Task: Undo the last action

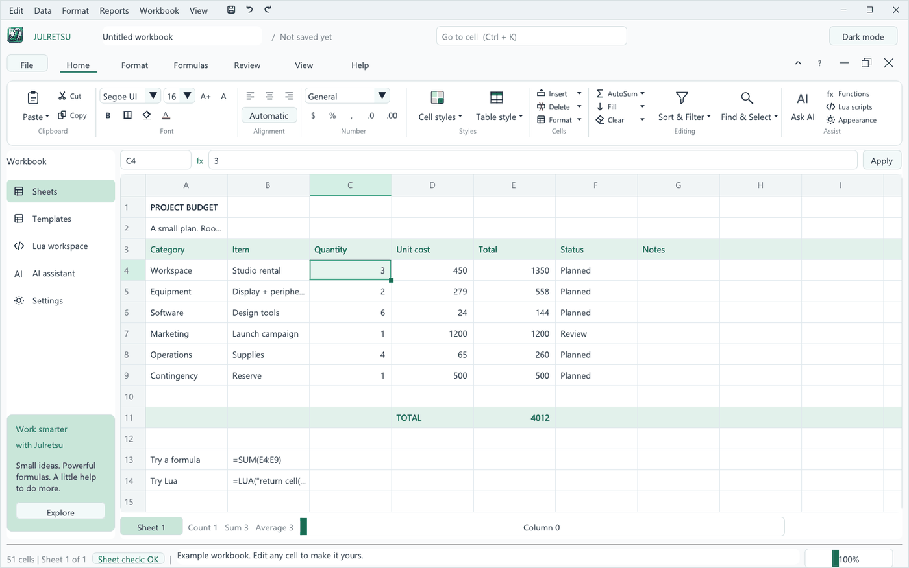Action: [249, 10]
